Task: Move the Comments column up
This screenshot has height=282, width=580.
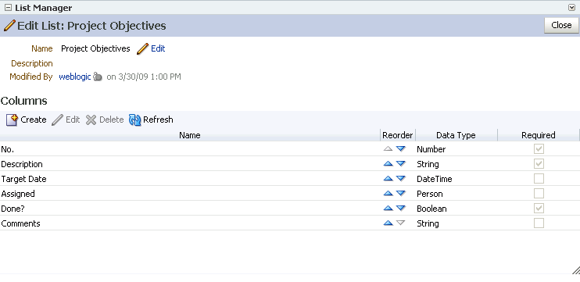Action: click(388, 223)
